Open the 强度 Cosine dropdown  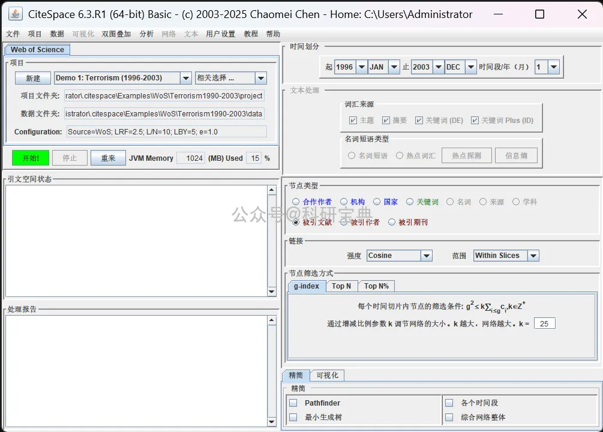(427, 256)
